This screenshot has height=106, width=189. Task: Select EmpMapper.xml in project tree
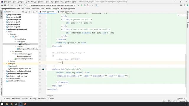25,56
